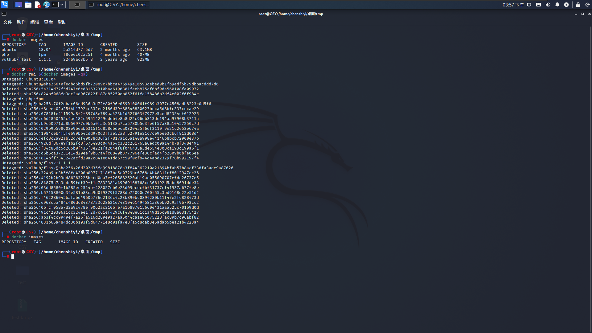Open the 帮助 menu
This screenshot has height=333, width=592.
[62, 22]
